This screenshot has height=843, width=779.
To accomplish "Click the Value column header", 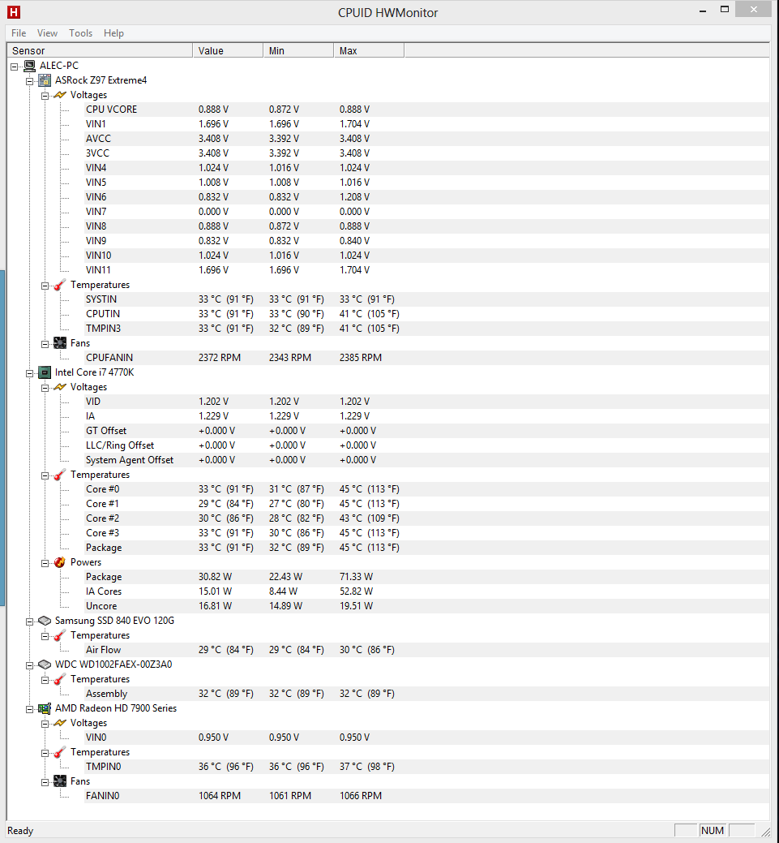I will 228,50.
